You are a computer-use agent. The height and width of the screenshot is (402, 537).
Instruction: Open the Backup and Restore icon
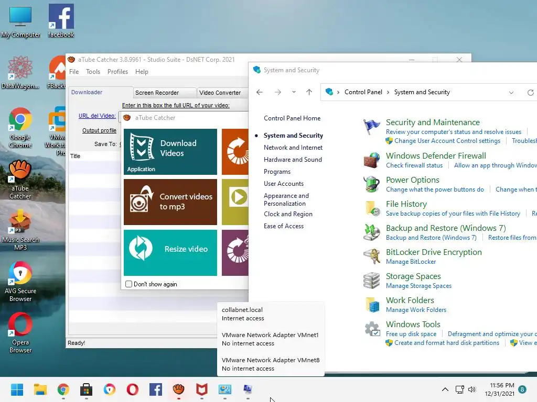click(x=372, y=232)
